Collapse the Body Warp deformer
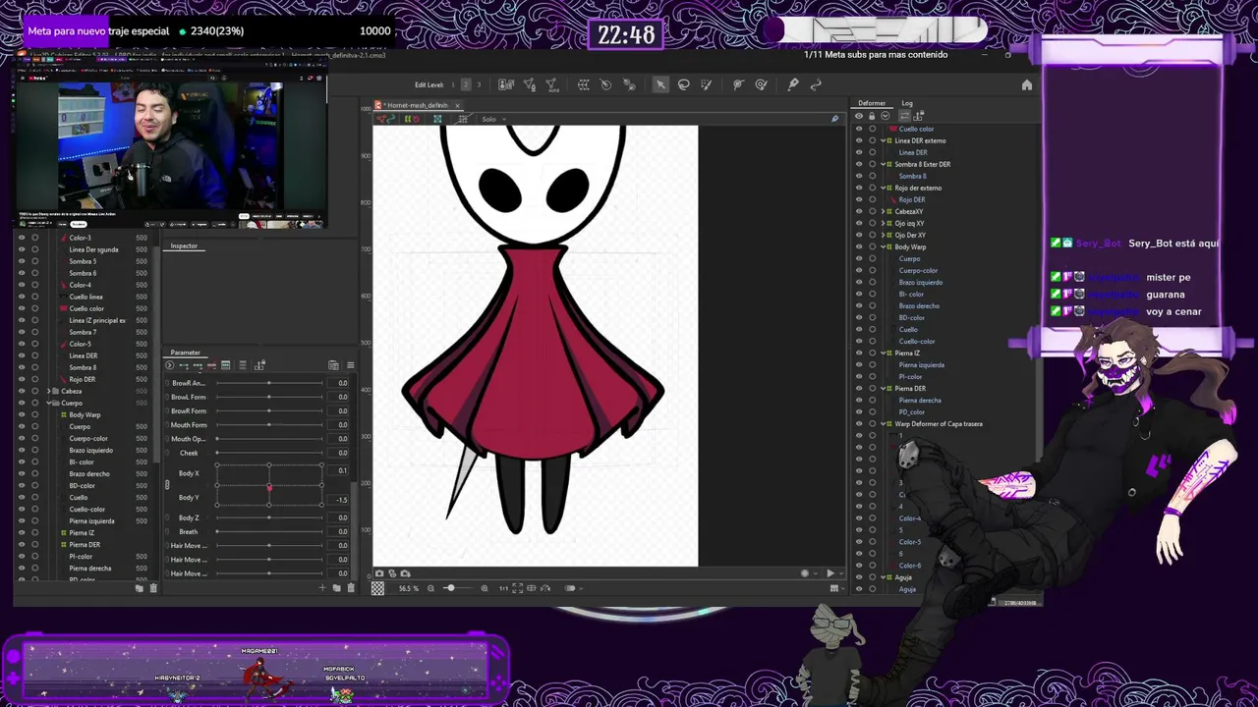The width and height of the screenshot is (1258, 707). pos(883,246)
